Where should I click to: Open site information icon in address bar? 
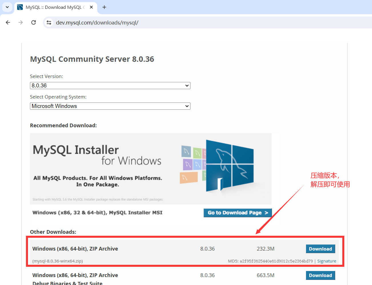(x=49, y=22)
